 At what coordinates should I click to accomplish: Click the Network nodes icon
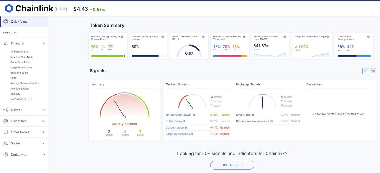pyautogui.click(x=6, y=110)
